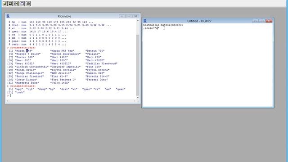Click "Pontiac Firebird" in console output
Viewport: 288px width, 162px height.
click(29, 76)
